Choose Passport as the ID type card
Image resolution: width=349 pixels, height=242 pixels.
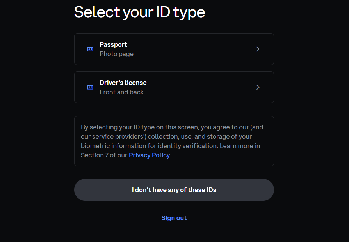coord(174,49)
